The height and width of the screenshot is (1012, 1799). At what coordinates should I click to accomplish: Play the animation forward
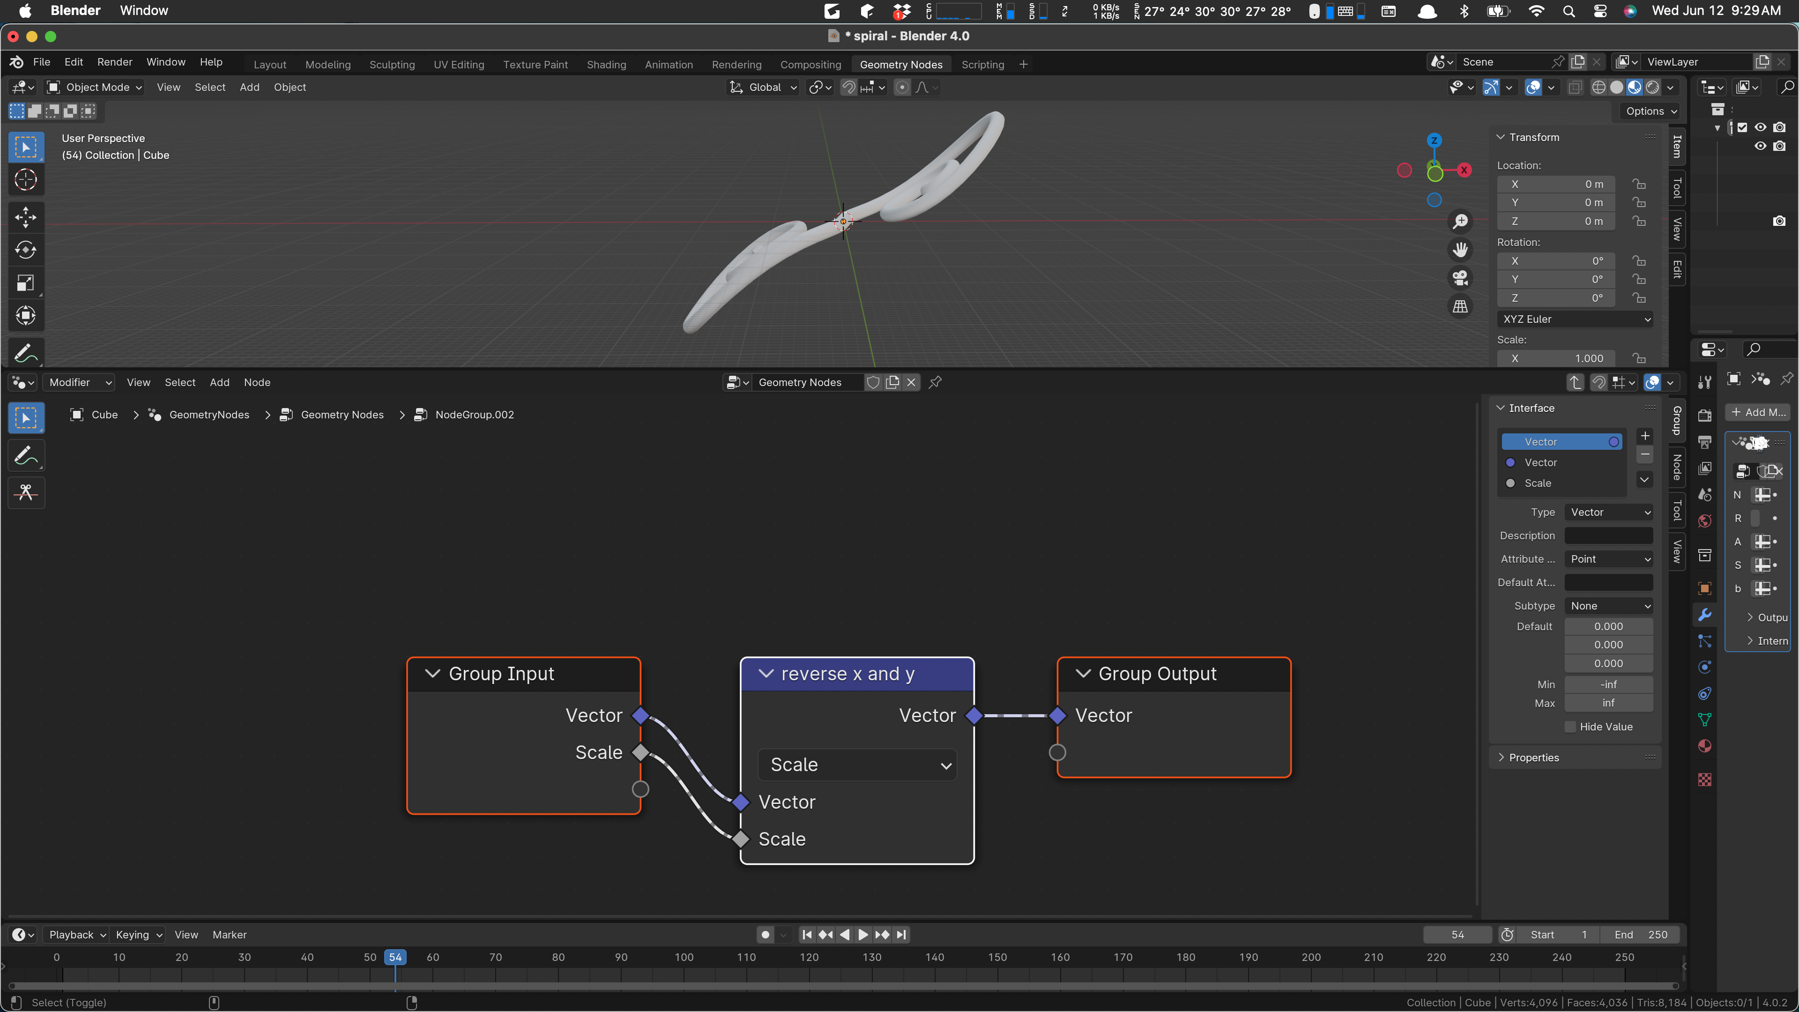(863, 935)
